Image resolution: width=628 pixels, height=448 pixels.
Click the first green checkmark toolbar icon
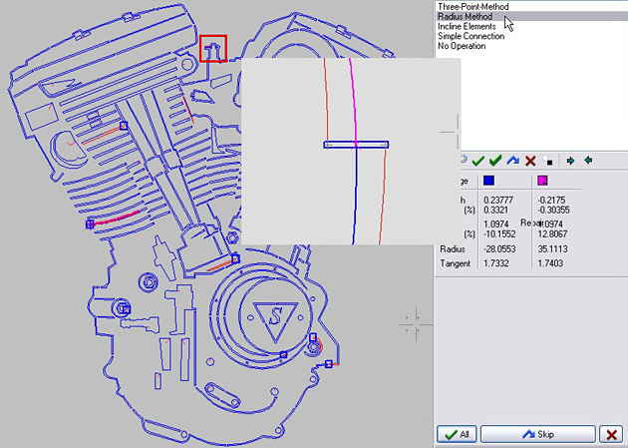click(477, 161)
